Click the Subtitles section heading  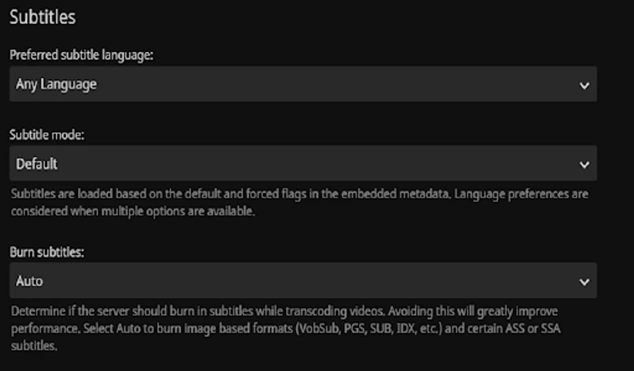(x=43, y=17)
